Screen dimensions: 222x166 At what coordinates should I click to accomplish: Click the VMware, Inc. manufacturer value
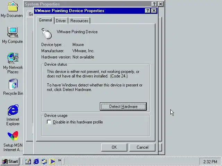83,51
